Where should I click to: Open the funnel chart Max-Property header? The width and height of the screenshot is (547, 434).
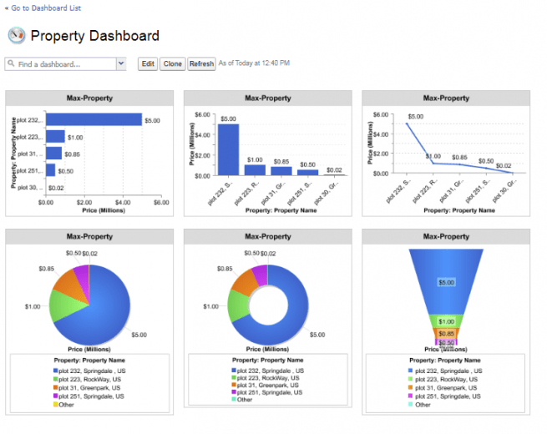click(446, 236)
